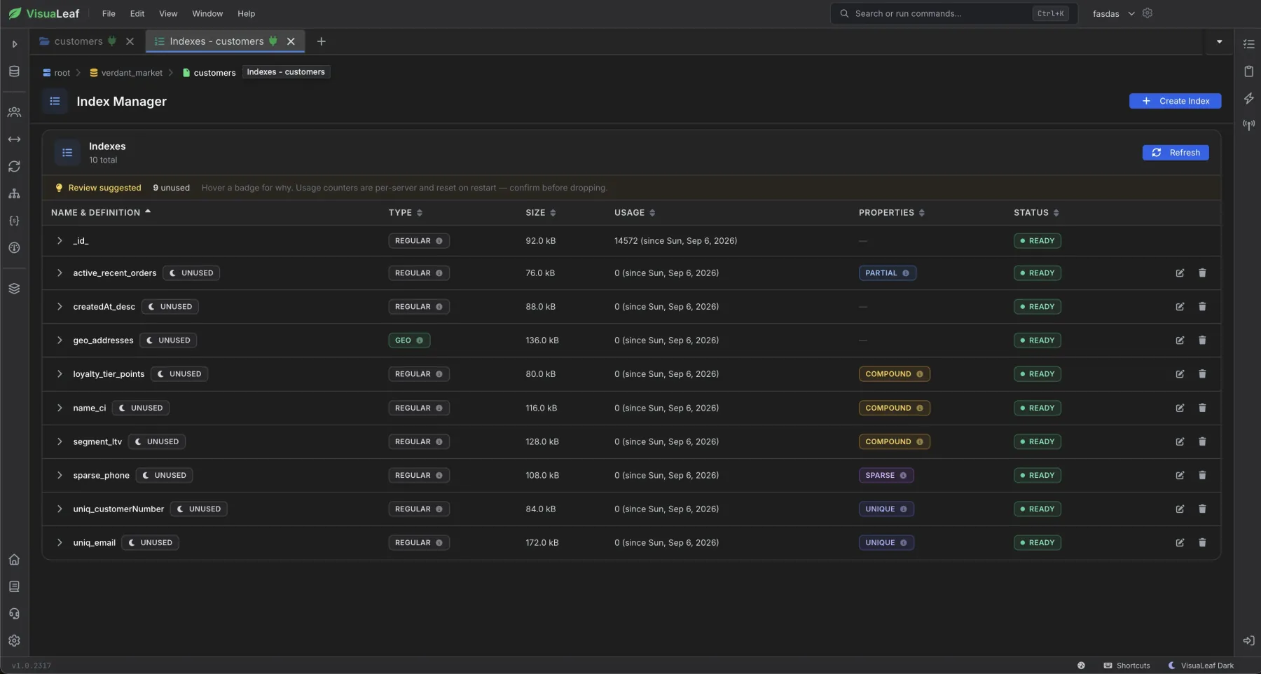Image resolution: width=1261 pixels, height=674 pixels.
Task: Go to home icon in sidebar
Action: coord(14,559)
